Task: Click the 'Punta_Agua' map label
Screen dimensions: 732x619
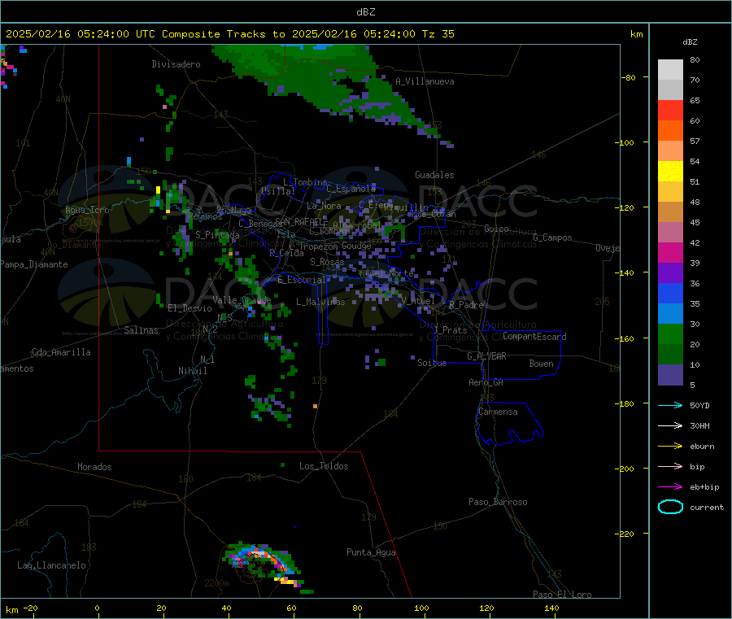Action: point(371,552)
